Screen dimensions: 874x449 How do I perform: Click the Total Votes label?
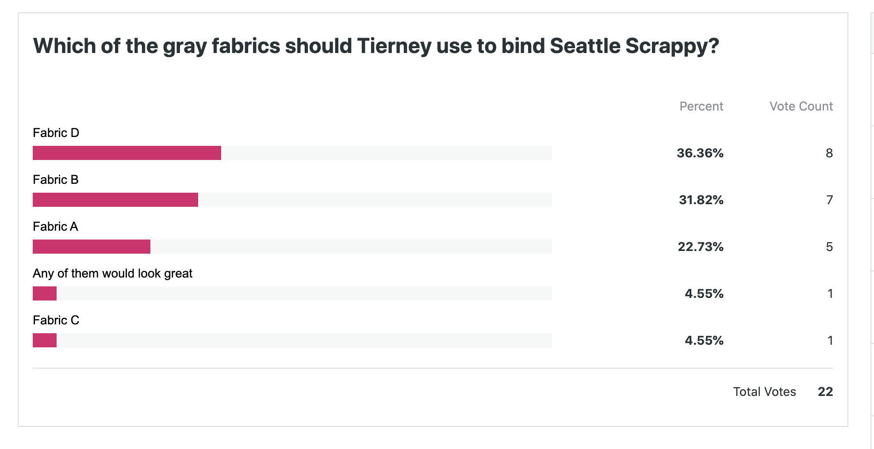[x=764, y=392]
